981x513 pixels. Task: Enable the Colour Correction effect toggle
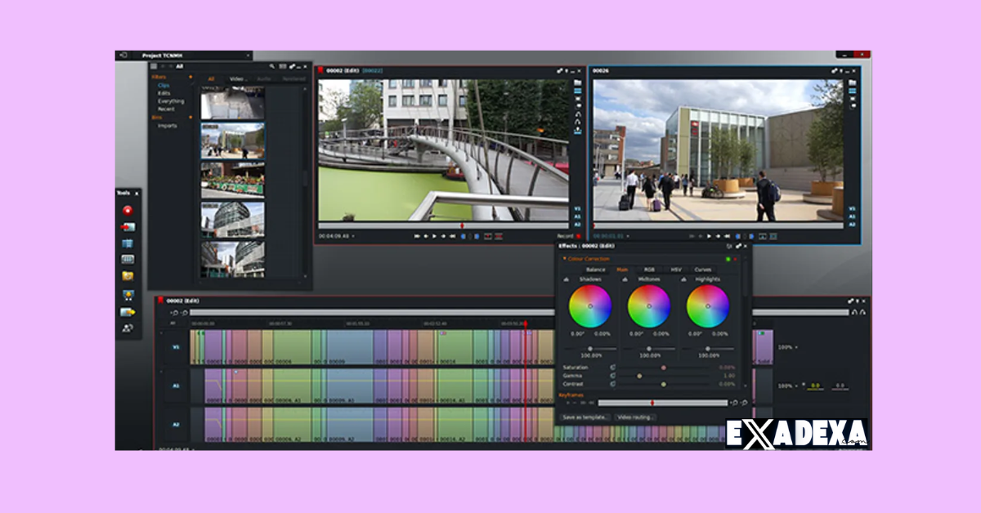pos(728,259)
